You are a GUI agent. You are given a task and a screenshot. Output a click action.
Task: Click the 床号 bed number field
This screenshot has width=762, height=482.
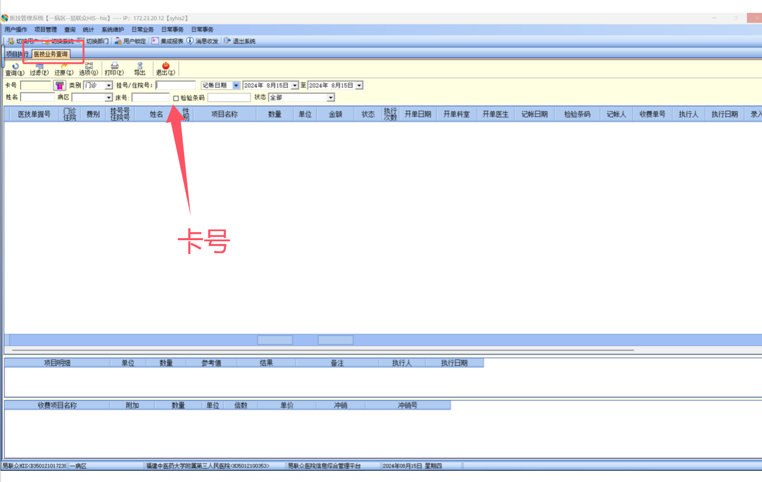coord(151,98)
